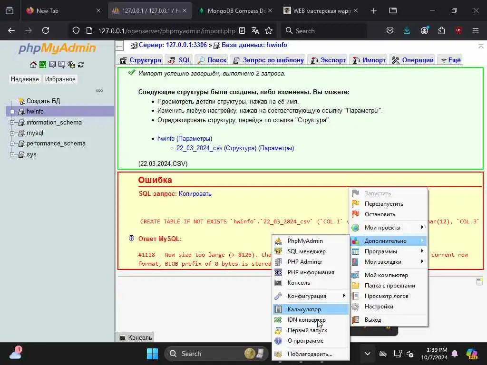
Task: Switch to the MongoDB Compass browser tab
Action: (x=236, y=10)
